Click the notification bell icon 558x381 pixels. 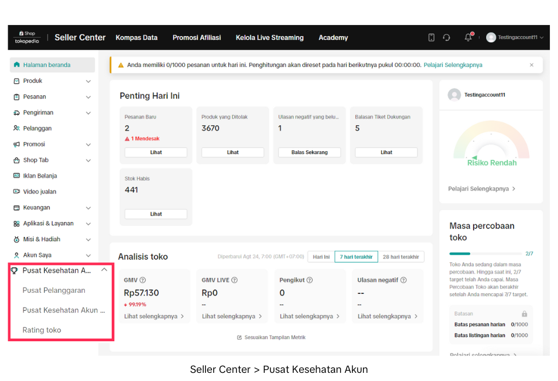[468, 38]
